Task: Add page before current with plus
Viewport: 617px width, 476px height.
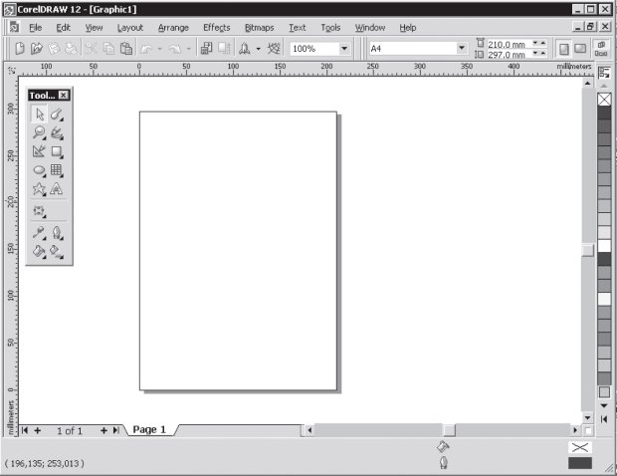Action: coord(38,431)
